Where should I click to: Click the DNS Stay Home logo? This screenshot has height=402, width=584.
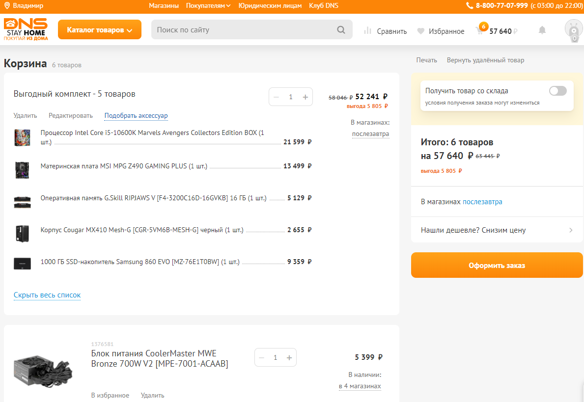tap(26, 29)
